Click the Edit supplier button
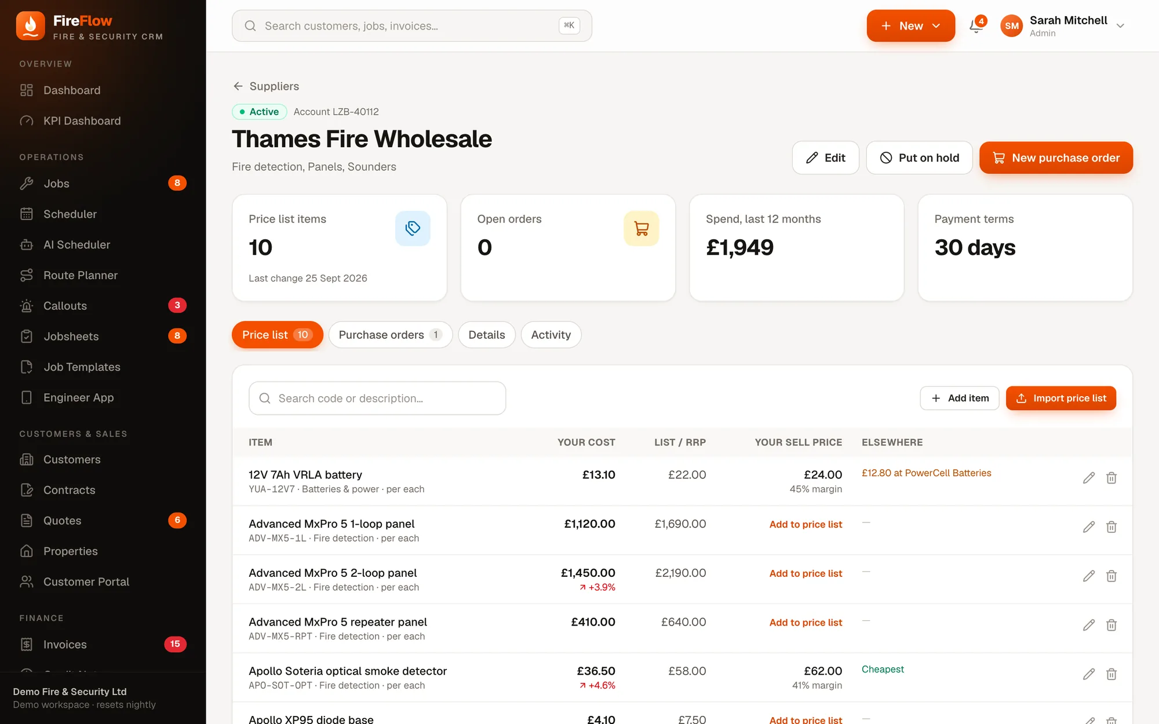 click(x=825, y=158)
